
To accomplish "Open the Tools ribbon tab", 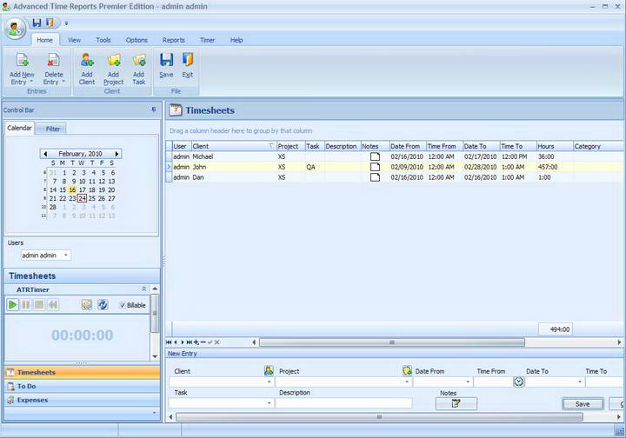I will pyautogui.click(x=103, y=40).
